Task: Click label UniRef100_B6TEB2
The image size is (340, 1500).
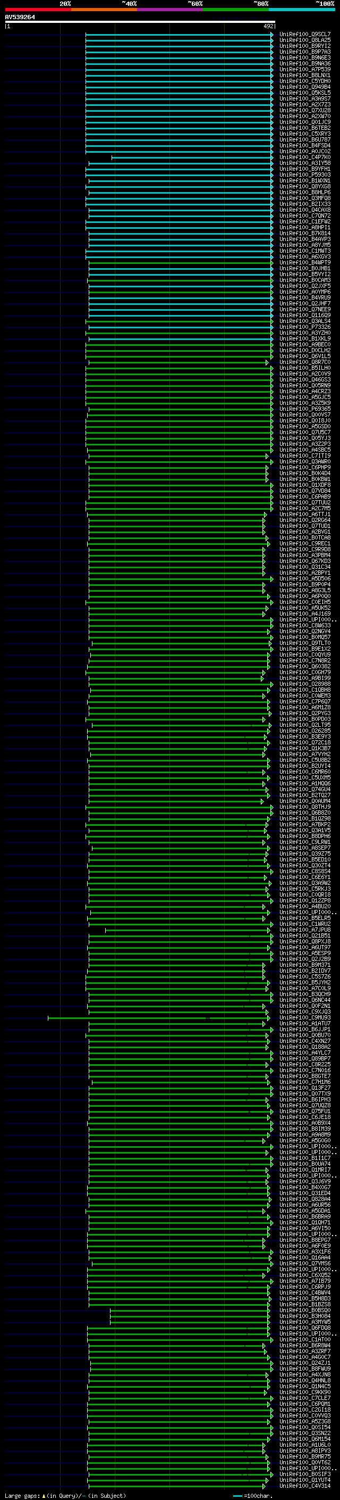Action: coord(304,128)
